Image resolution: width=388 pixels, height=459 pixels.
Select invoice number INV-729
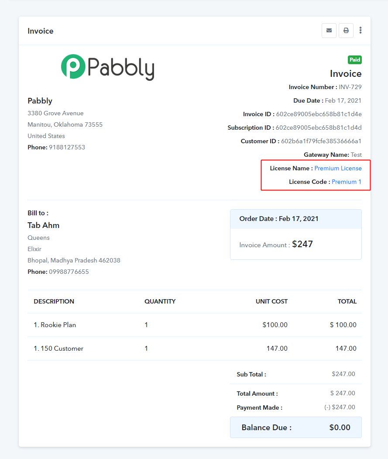[x=350, y=87]
